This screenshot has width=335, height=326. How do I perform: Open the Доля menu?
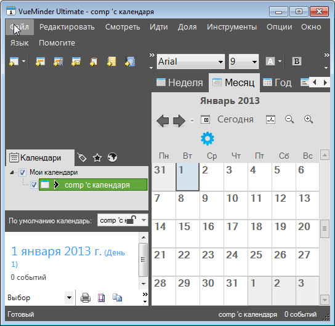pyautogui.click(x=187, y=27)
